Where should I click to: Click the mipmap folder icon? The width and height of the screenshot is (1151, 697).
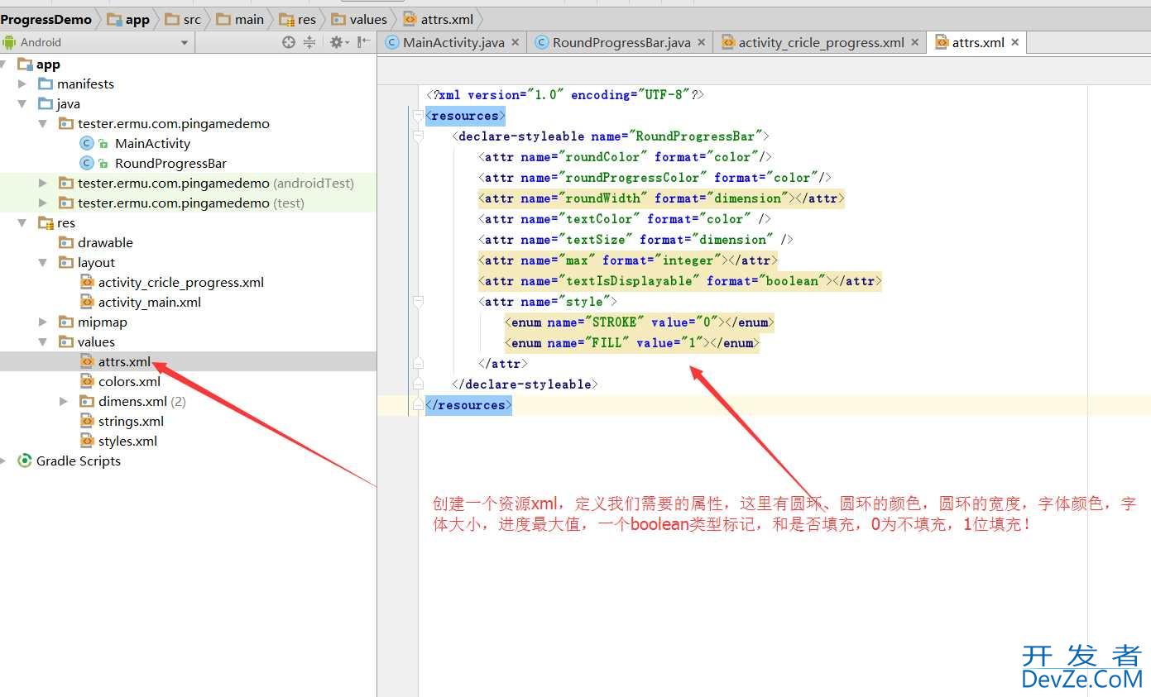66,322
